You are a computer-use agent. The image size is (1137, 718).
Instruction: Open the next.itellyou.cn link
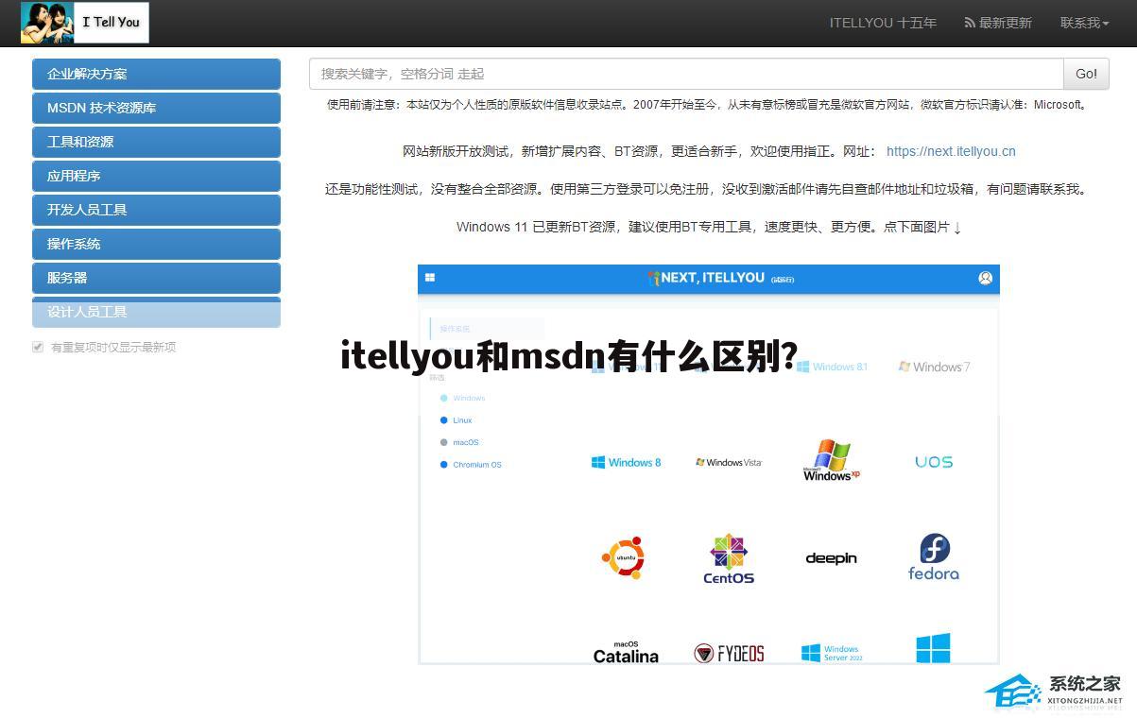[951, 151]
